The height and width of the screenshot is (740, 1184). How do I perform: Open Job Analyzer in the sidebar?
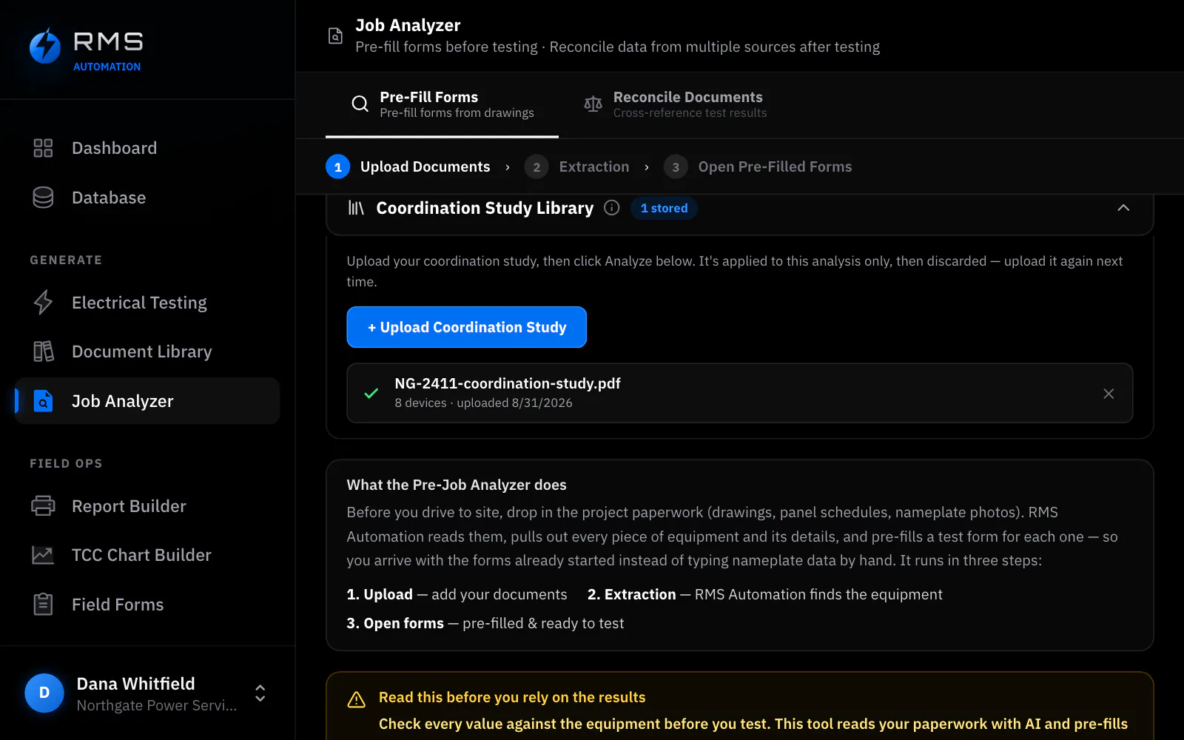click(147, 401)
